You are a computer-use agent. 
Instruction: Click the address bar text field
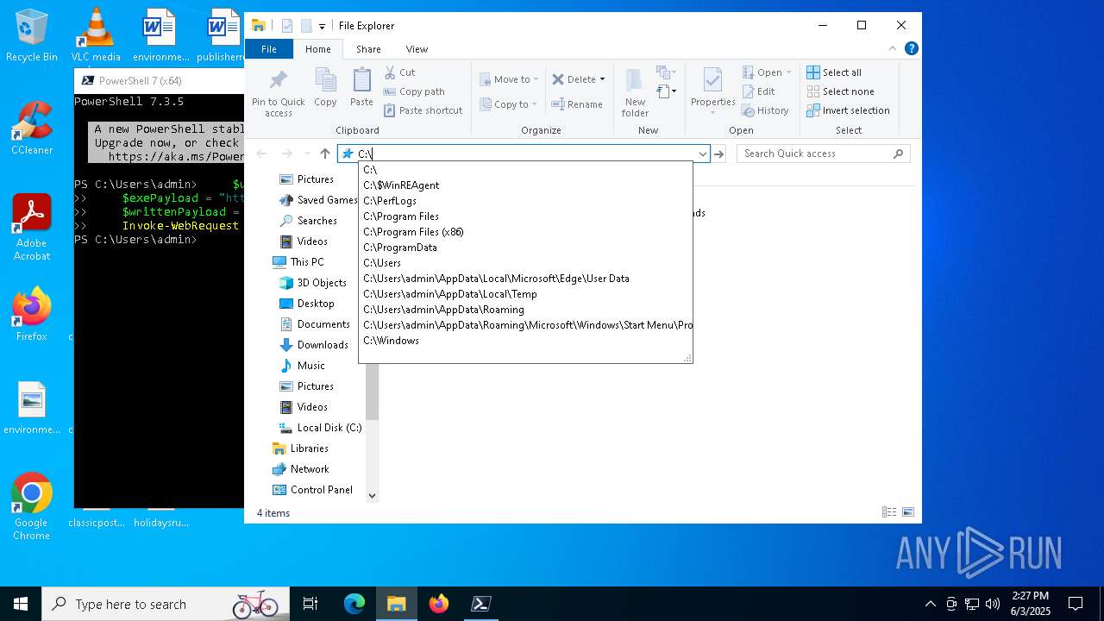(526, 154)
